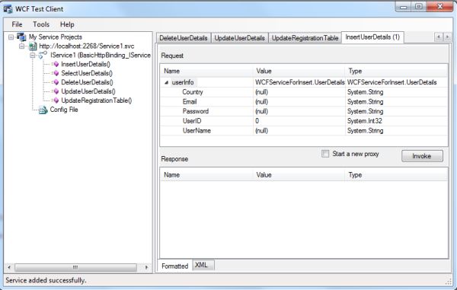Click the Invoke button
The image size is (457, 290).
tap(422, 156)
